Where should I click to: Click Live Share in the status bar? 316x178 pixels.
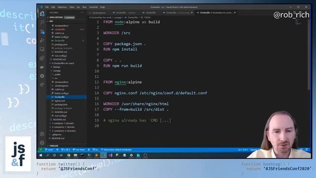click(79, 149)
